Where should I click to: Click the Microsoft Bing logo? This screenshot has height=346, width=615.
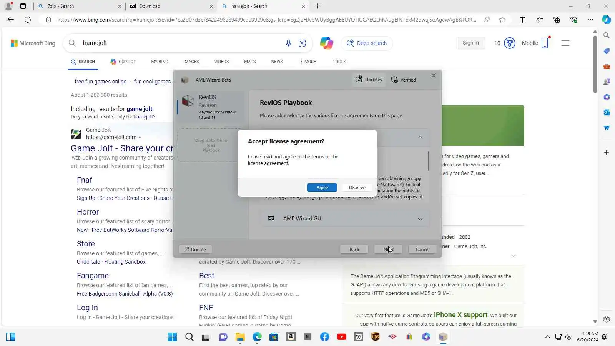(33, 43)
